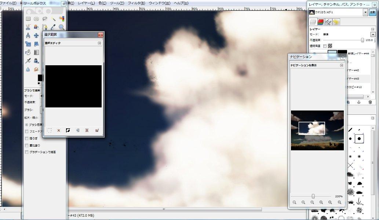Select the Paths pen tool
This screenshot has height=220, width=379.
45,27
